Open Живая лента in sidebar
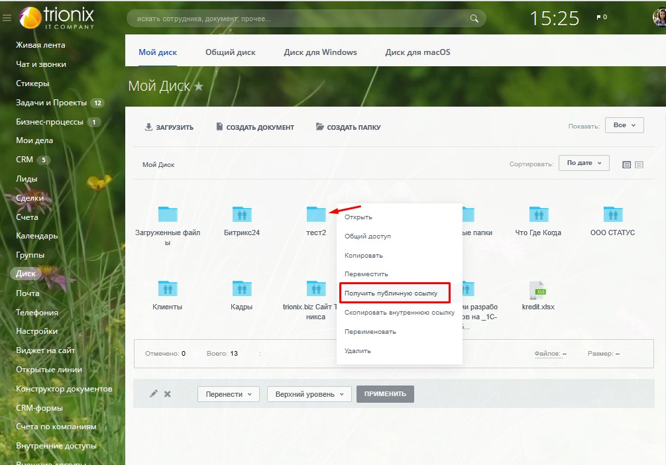666x465 pixels. click(x=40, y=45)
